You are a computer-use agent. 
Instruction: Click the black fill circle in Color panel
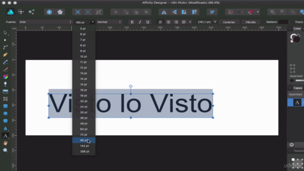pos(296,39)
